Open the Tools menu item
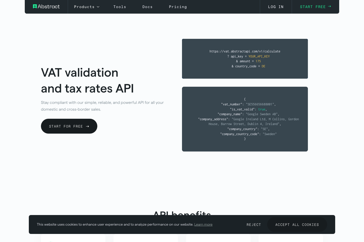 [x=120, y=7]
